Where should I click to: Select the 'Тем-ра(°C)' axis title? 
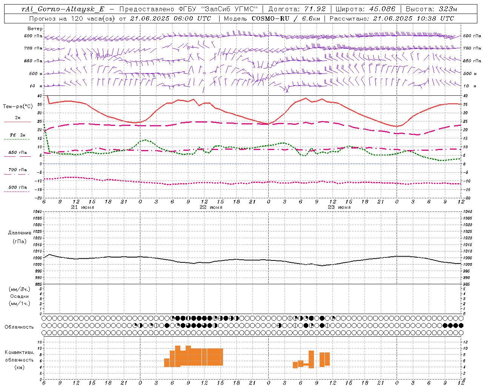click(18, 107)
